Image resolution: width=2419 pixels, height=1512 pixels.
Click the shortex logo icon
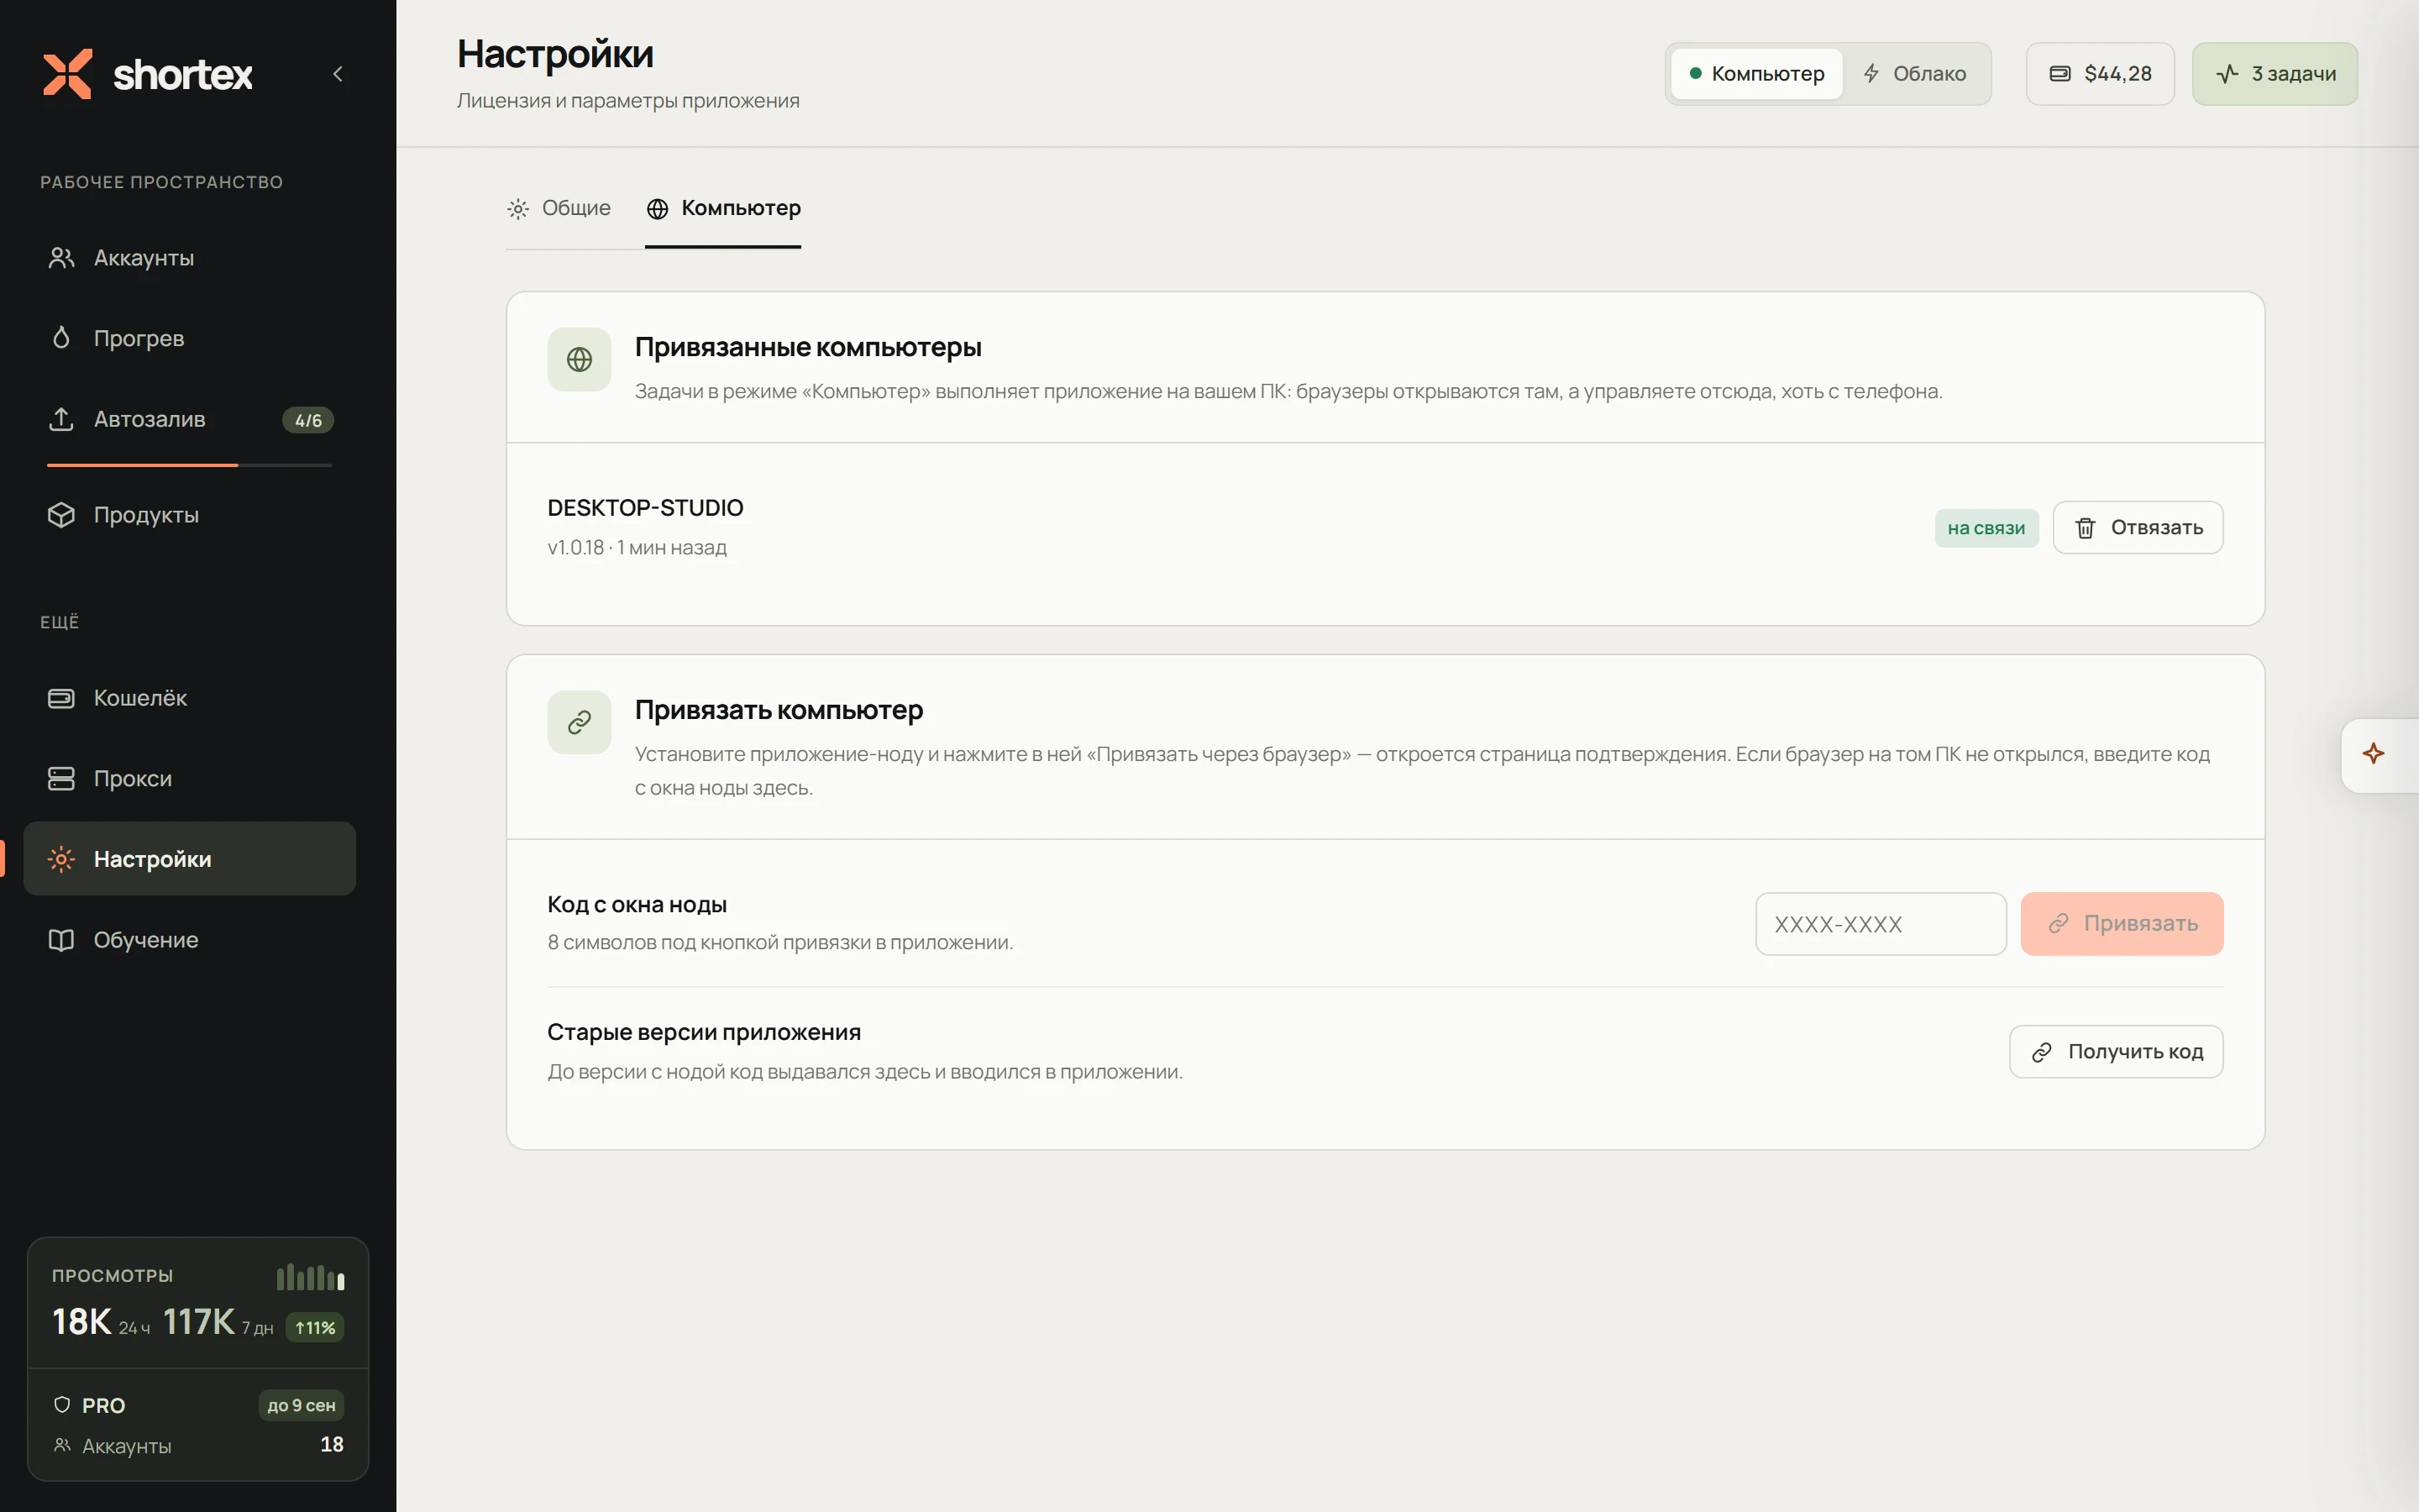pos(67,74)
